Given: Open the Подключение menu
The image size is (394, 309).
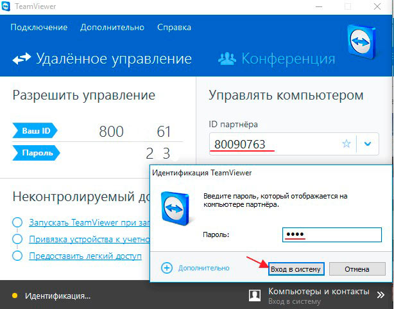Looking at the screenshot, I should pyautogui.click(x=39, y=27).
